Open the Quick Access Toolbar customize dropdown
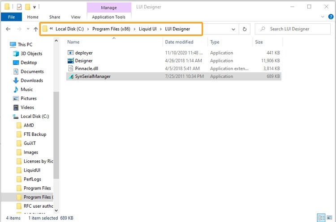The image size is (336, 222). (x=34, y=7)
